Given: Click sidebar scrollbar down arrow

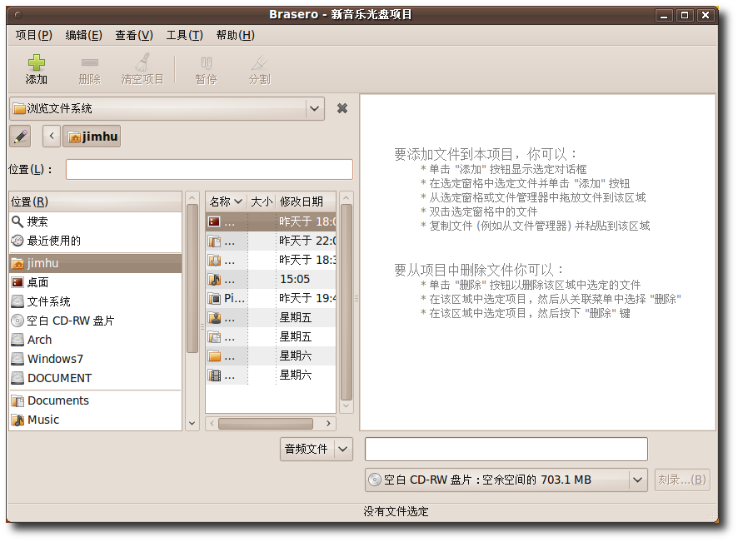Looking at the screenshot, I should point(192,424).
